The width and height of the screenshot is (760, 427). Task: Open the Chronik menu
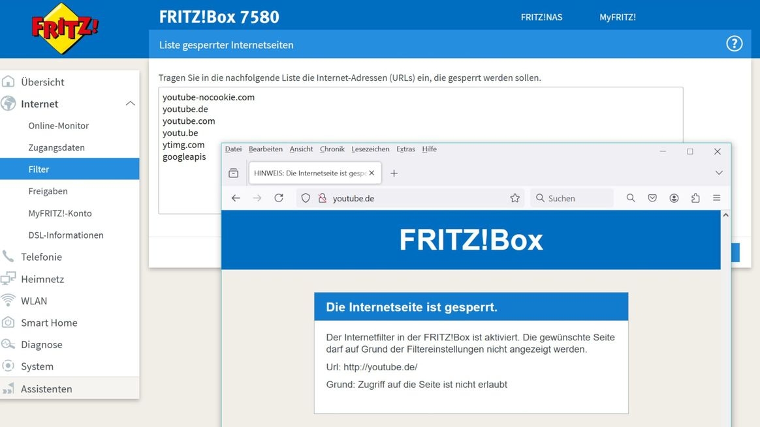332,149
